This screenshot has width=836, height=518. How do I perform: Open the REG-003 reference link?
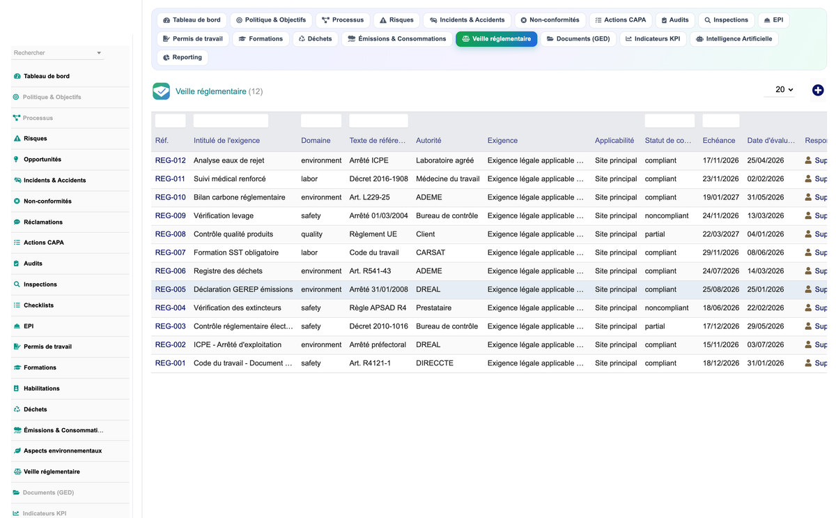coord(170,326)
